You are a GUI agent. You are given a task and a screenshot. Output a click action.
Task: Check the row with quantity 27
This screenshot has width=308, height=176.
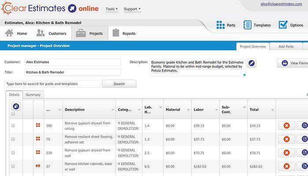[x=13, y=166]
